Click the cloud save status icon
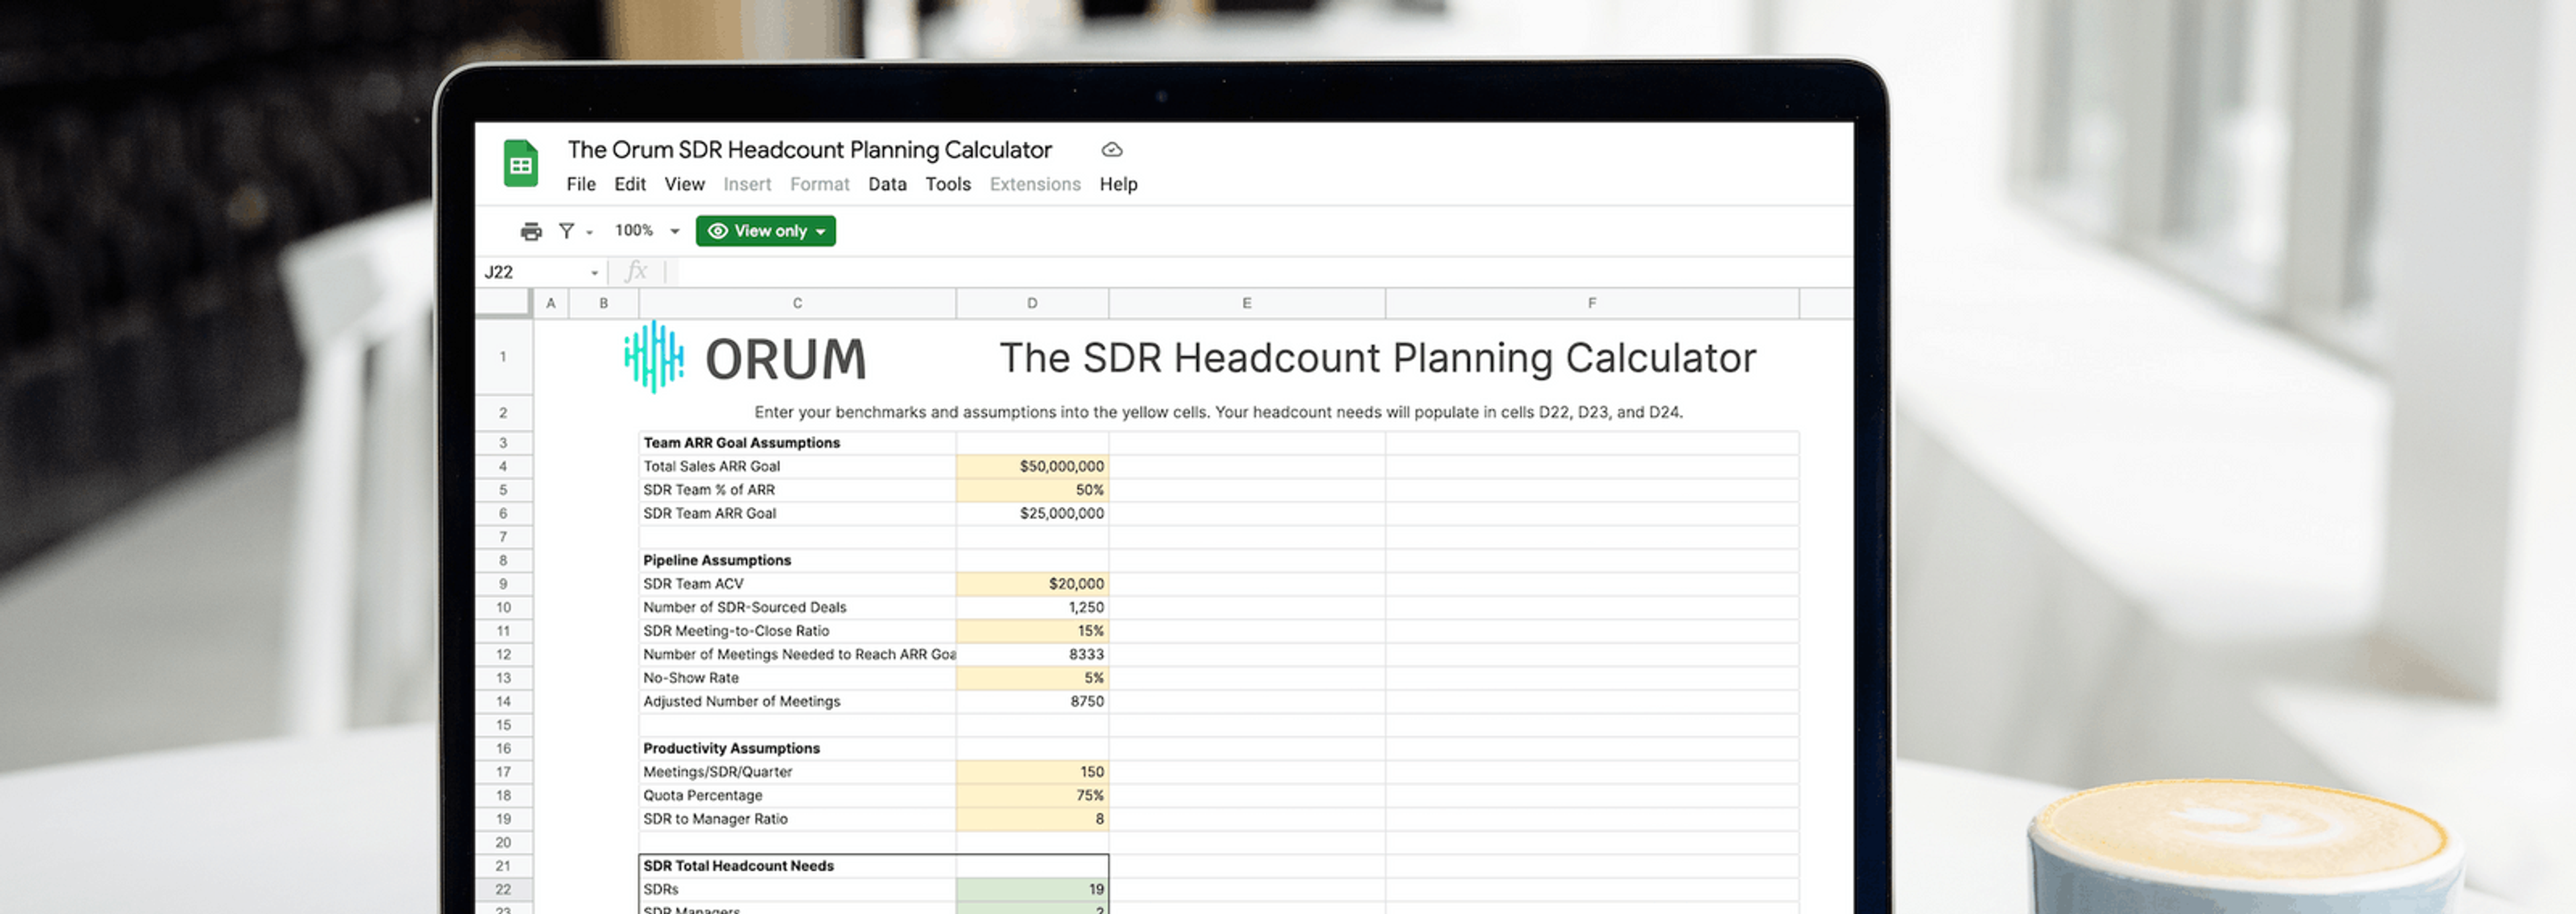Viewport: 2576px width, 914px height. tap(1111, 150)
